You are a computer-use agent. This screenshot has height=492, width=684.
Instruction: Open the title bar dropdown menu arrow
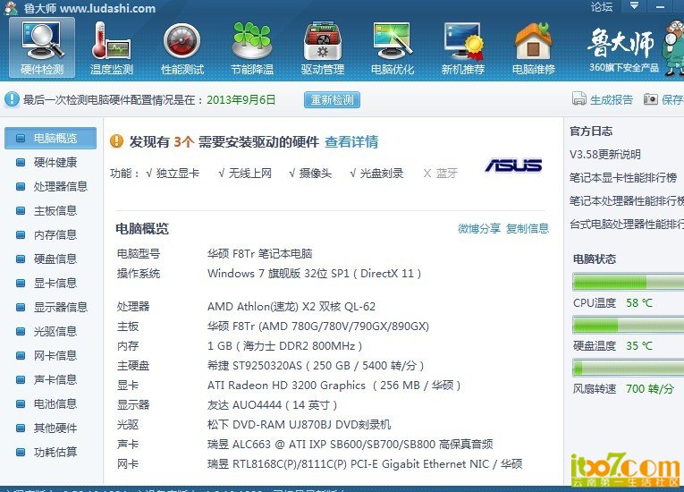tap(634, 6)
